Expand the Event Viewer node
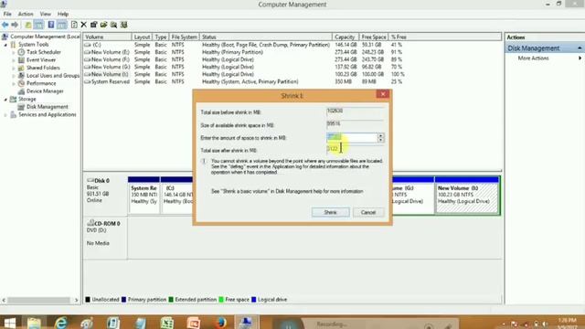Viewport: 585px width, 329px height. pos(14,60)
